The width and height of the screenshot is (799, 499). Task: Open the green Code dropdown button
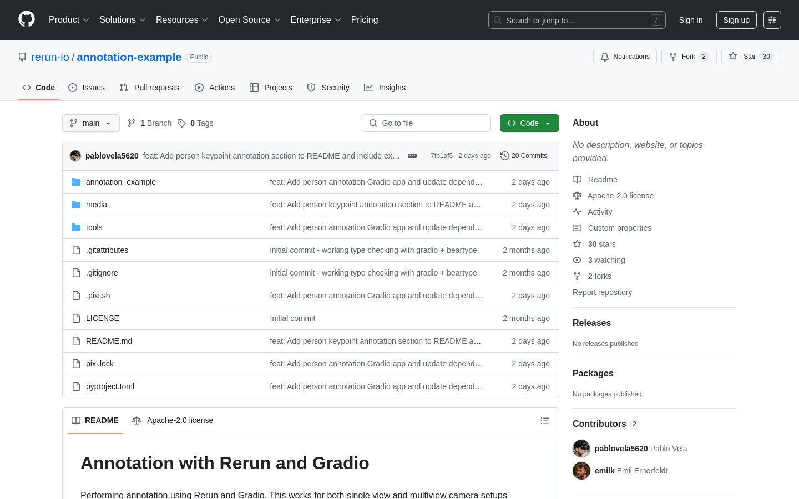(529, 123)
